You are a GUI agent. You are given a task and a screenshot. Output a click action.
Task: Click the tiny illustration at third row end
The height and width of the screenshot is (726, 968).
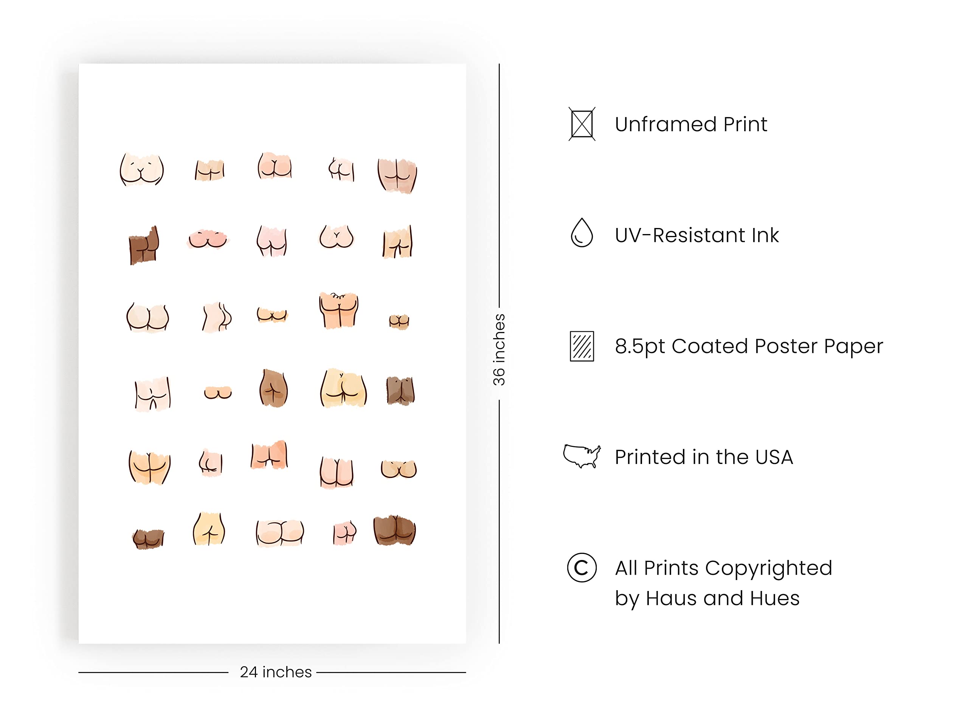click(x=399, y=322)
